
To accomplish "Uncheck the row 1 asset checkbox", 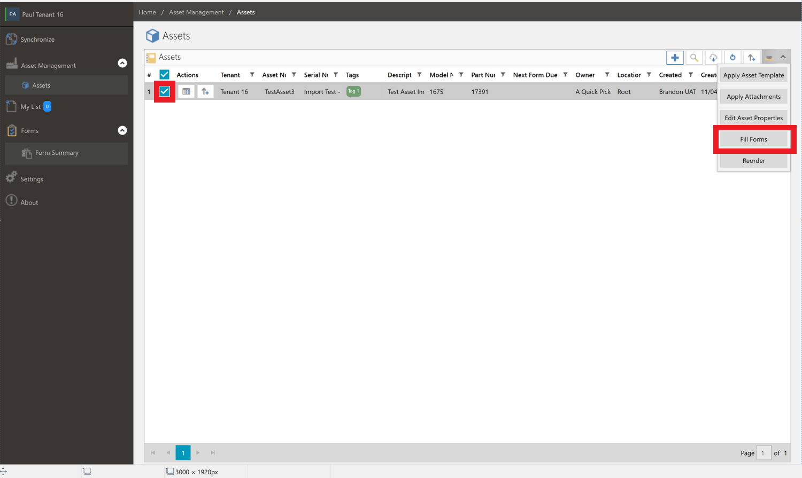I will (x=165, y=91).
